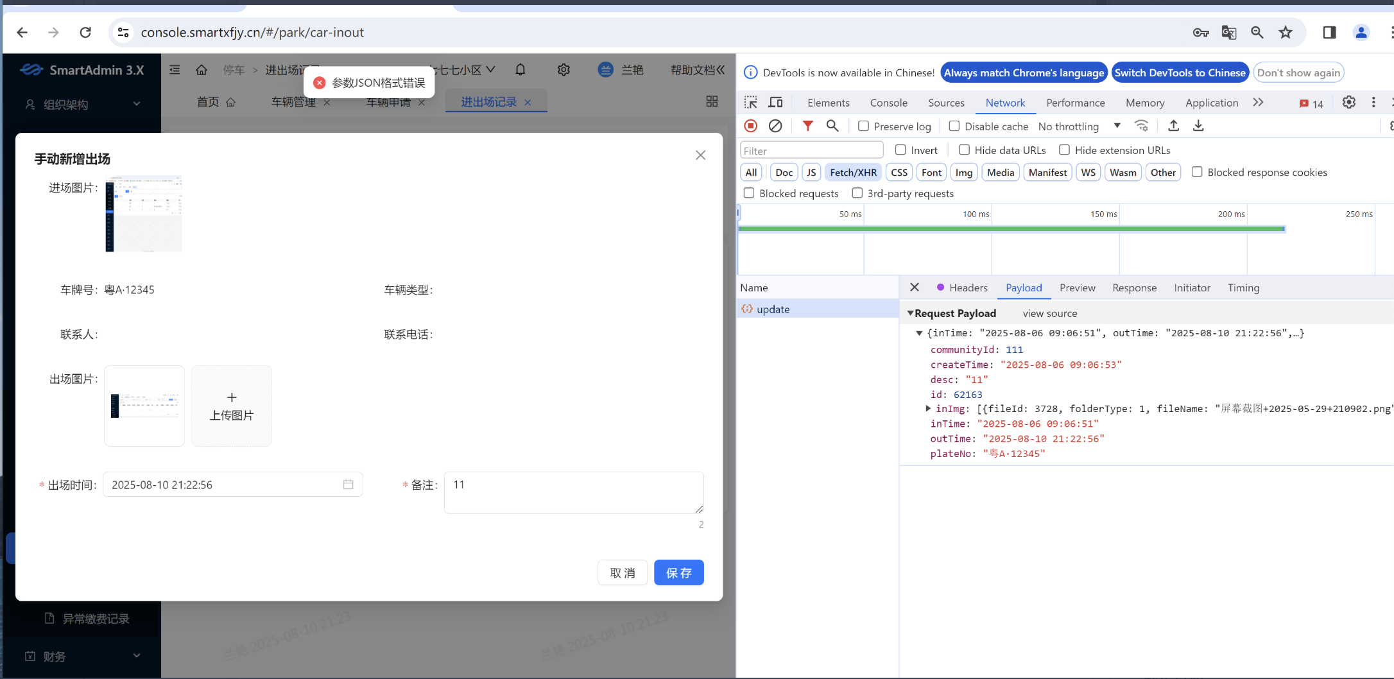The image size is (1394, 679).
Task: Collapse the Request Payload section
Action: 910,313
